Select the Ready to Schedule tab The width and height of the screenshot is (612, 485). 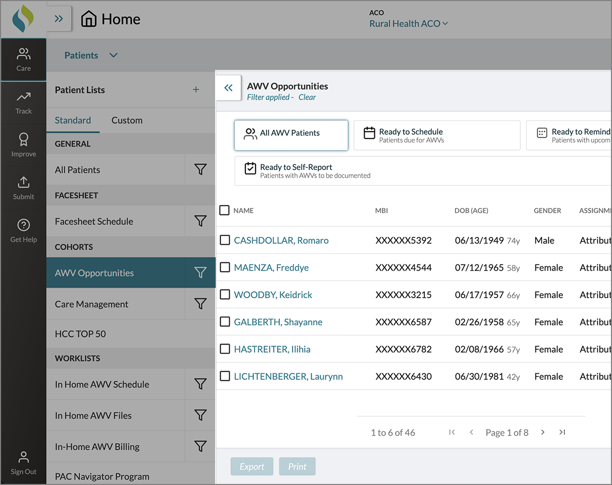point(437,135)
